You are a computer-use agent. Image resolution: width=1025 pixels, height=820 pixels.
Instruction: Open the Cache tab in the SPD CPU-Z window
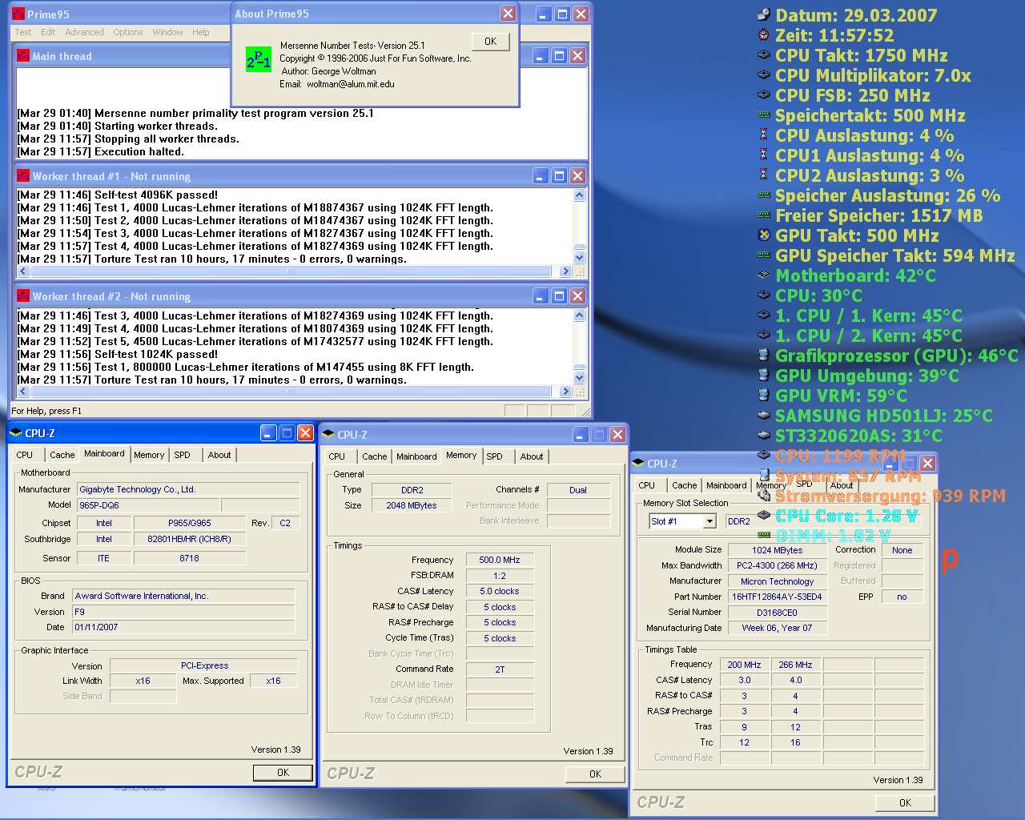684,485
